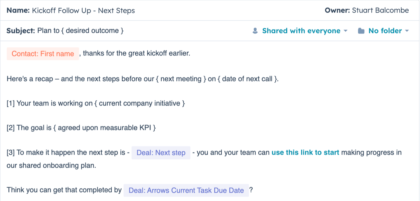420x201 pixels.
Task: Click the 'Think you can get that completed by' line
Action: point(64,190)
